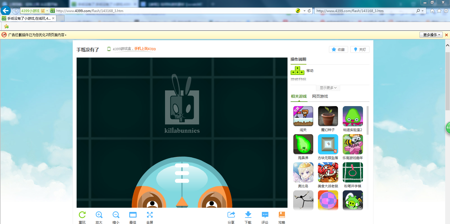Screen dimensions: 450x224
Task: Click the page vertical scrollbar thumb
Action: coord(447,81)
